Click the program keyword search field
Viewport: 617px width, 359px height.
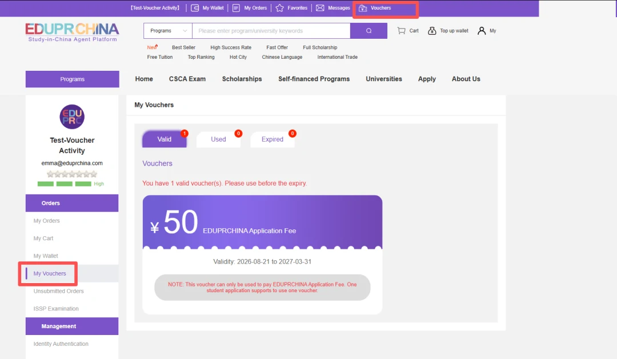(x=271, y=31)
